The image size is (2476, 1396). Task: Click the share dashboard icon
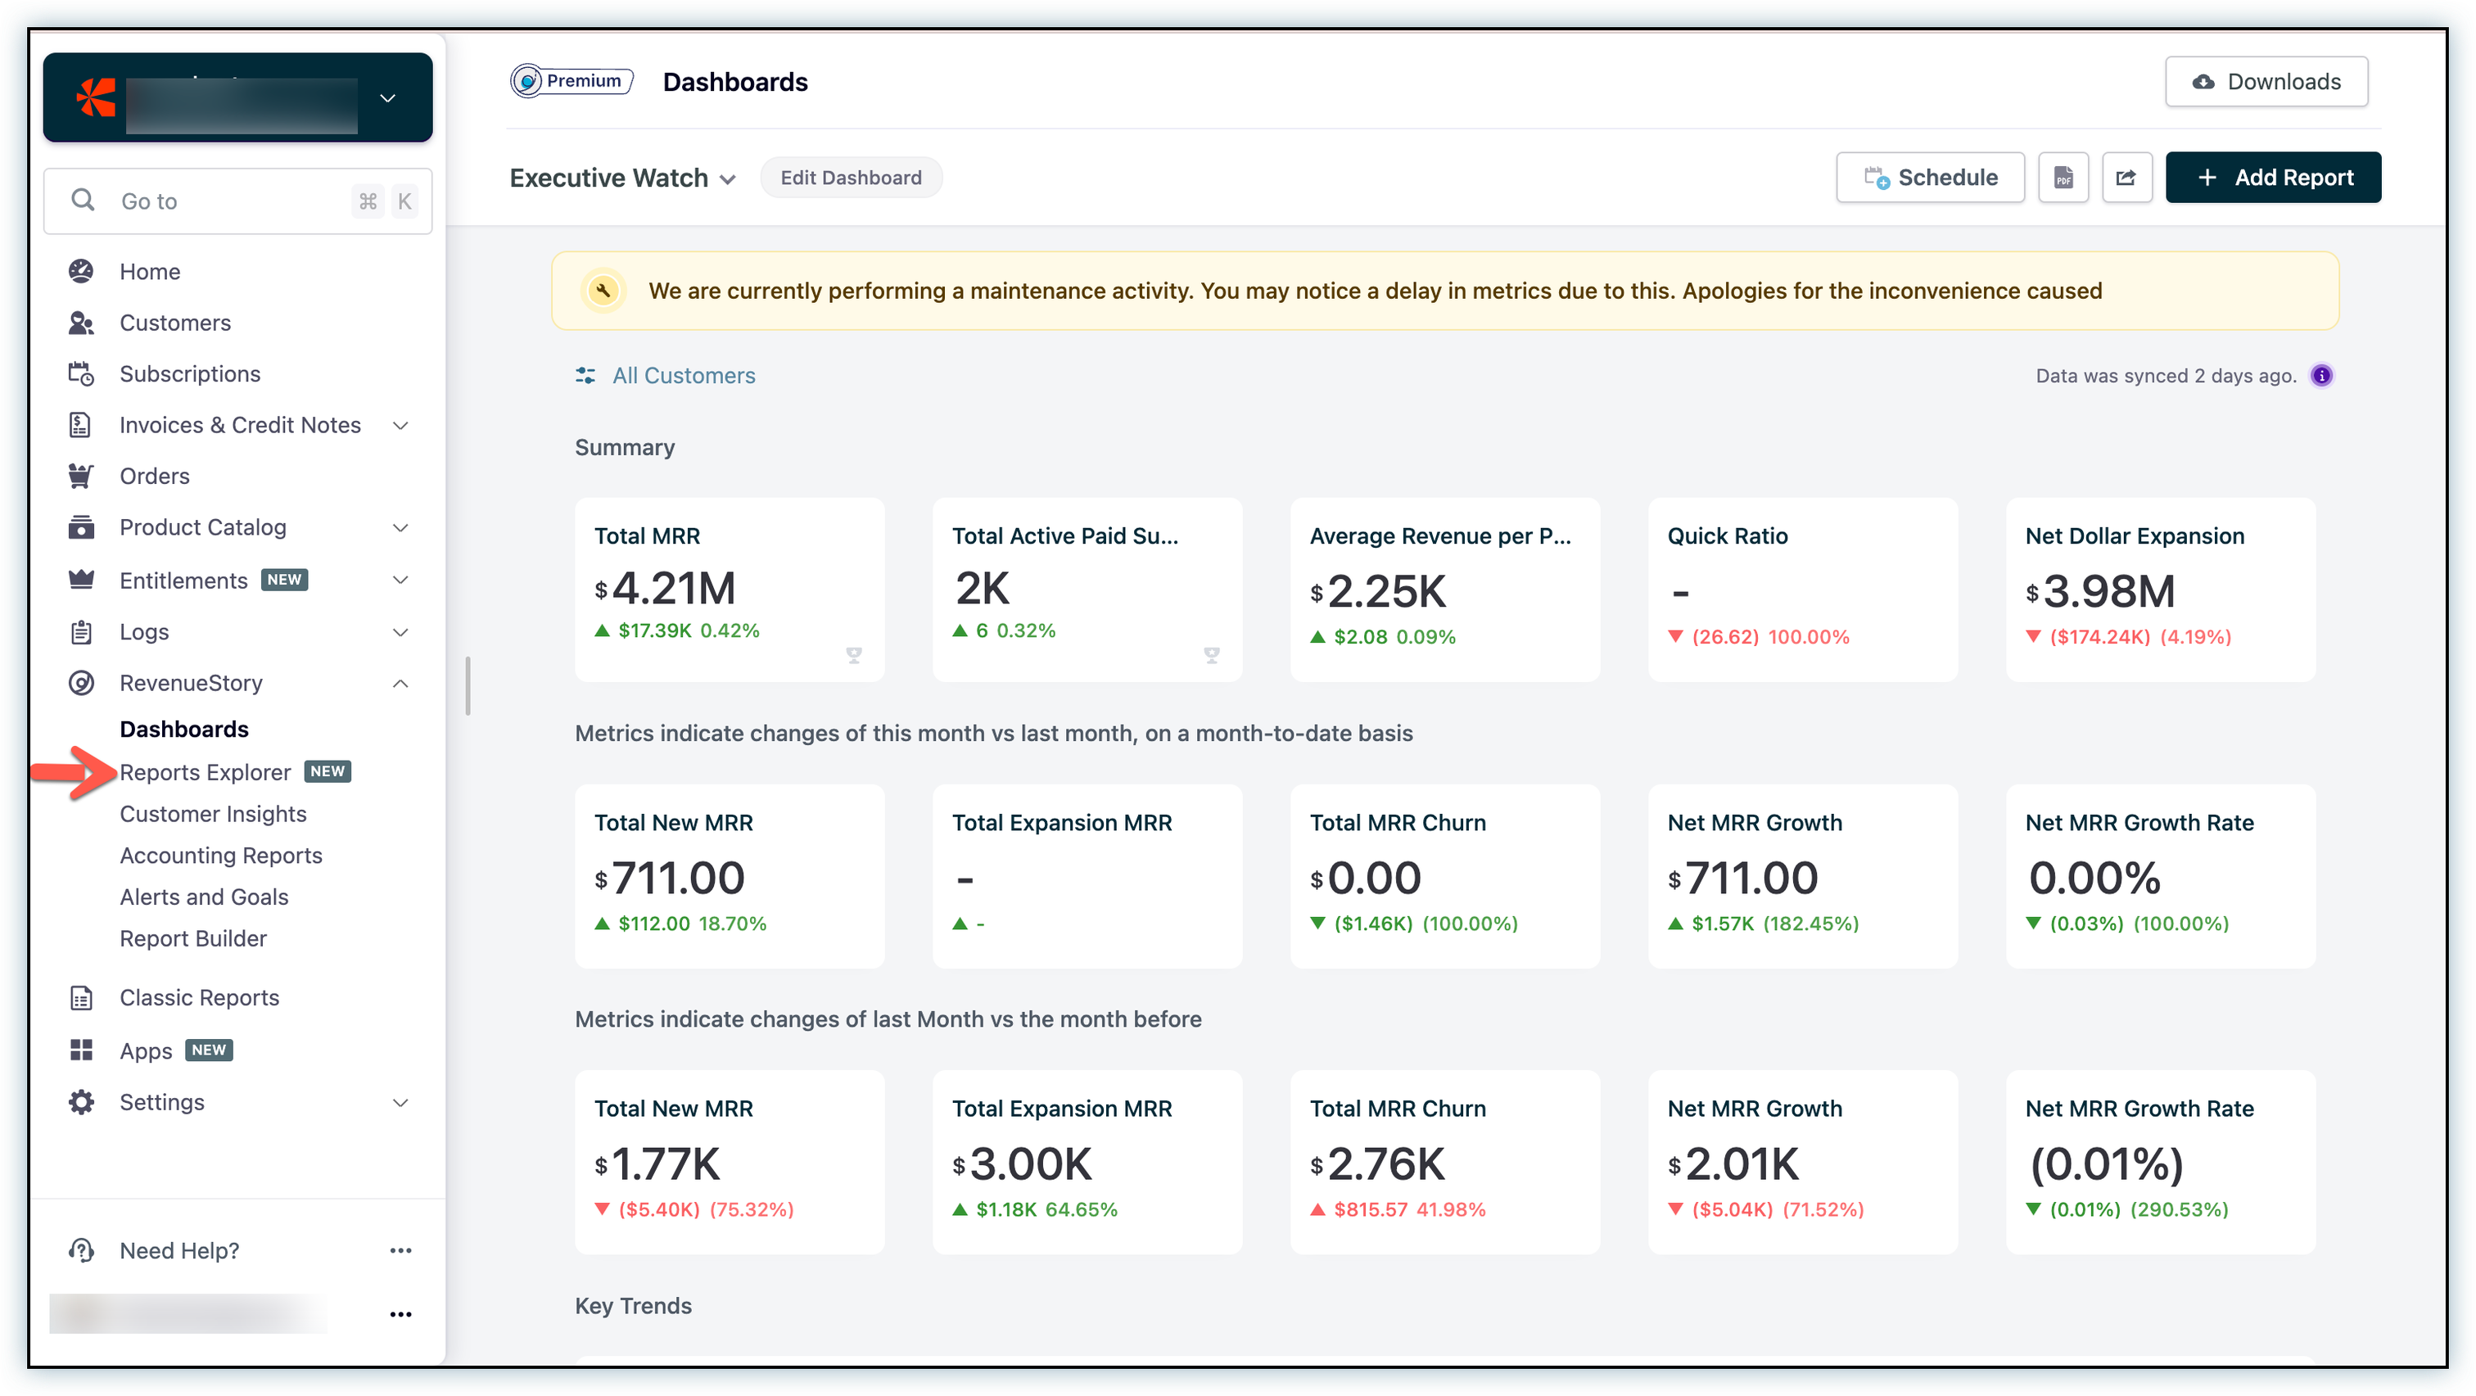(2126, 178)
